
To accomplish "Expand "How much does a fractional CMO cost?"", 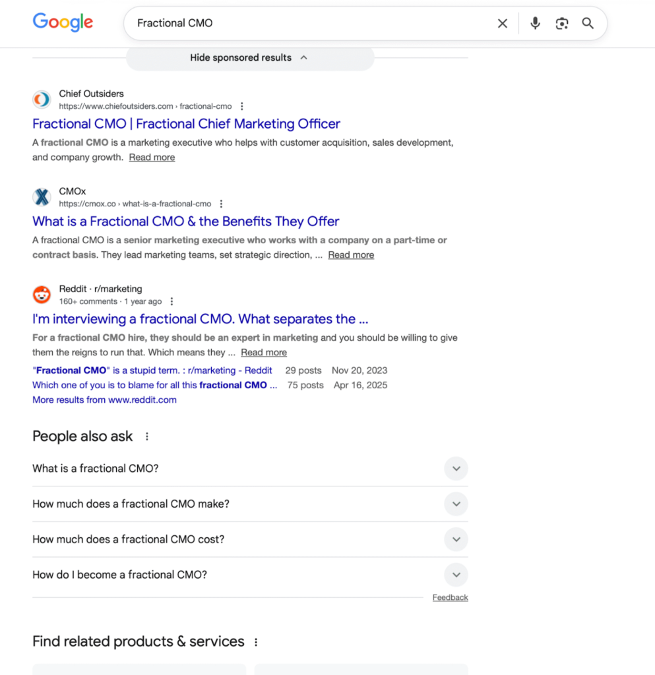I will pyautogui.click(x=456, y=539).
